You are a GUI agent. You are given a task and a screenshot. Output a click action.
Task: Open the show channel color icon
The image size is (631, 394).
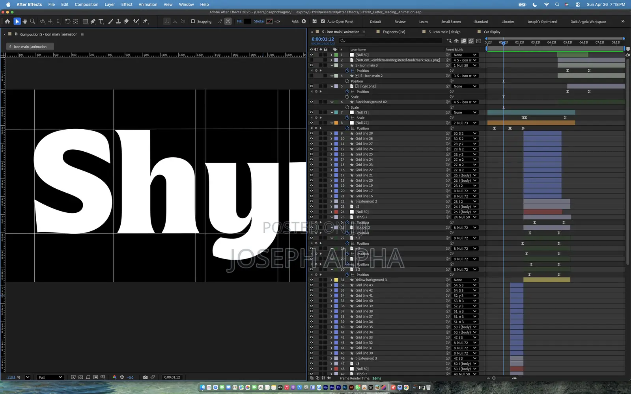114,377
